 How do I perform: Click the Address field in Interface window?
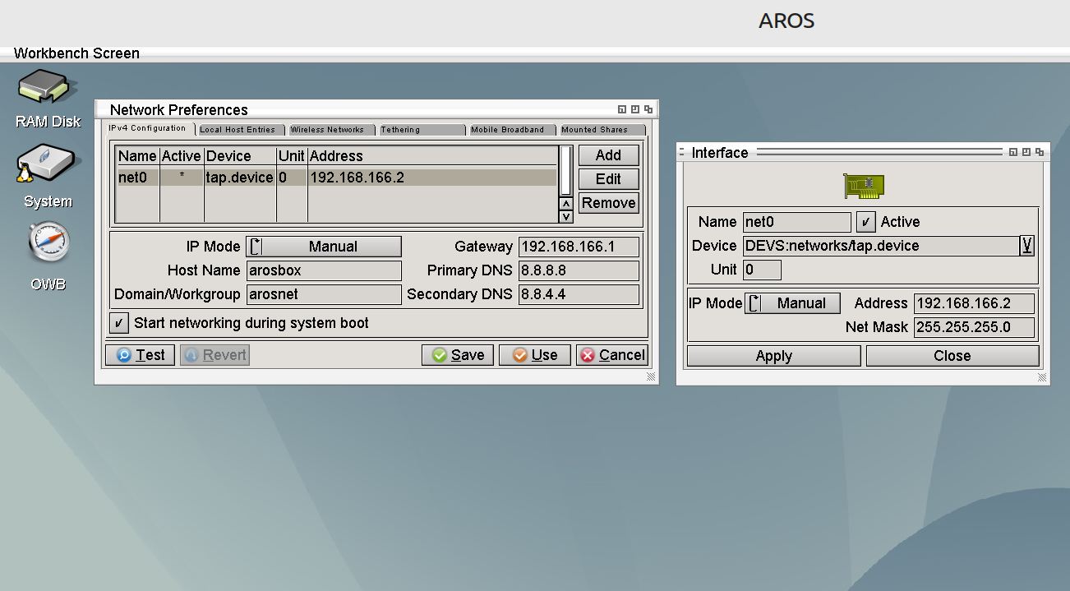(x=974, y=303)
